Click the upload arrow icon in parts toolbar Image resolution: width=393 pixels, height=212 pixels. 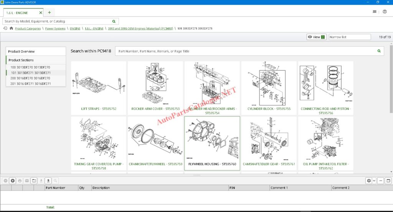[48, 181]
